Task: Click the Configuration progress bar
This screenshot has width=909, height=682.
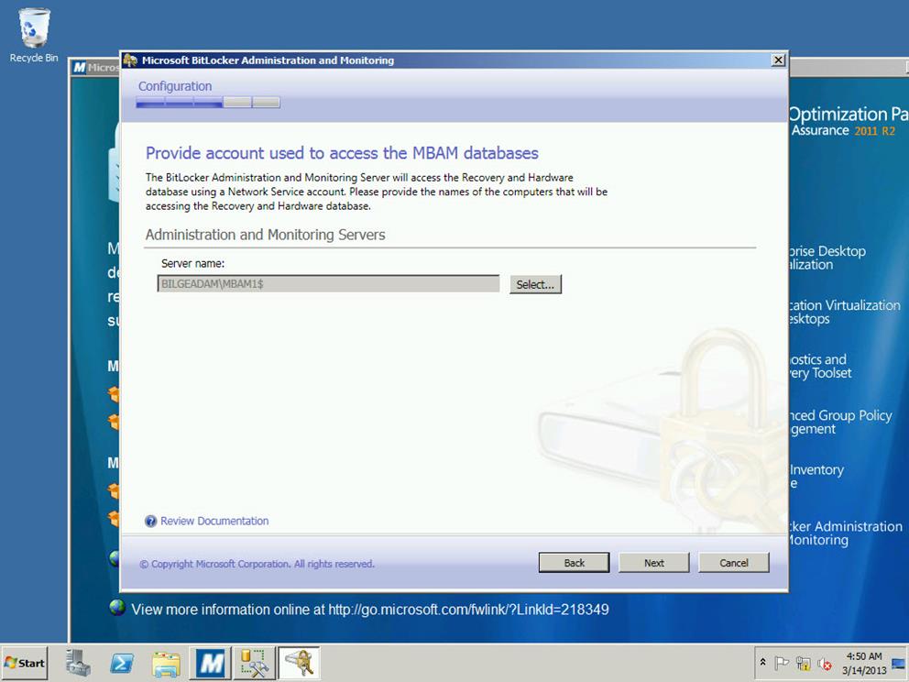Action: [x=208, y=103]
